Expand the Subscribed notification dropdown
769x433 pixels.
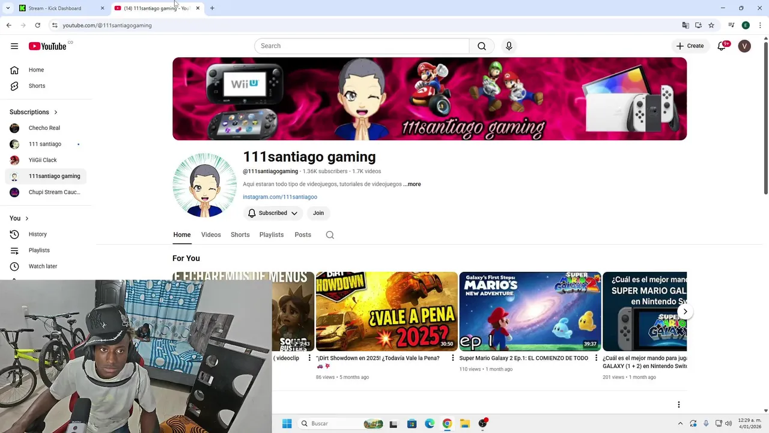coord(294,213)
